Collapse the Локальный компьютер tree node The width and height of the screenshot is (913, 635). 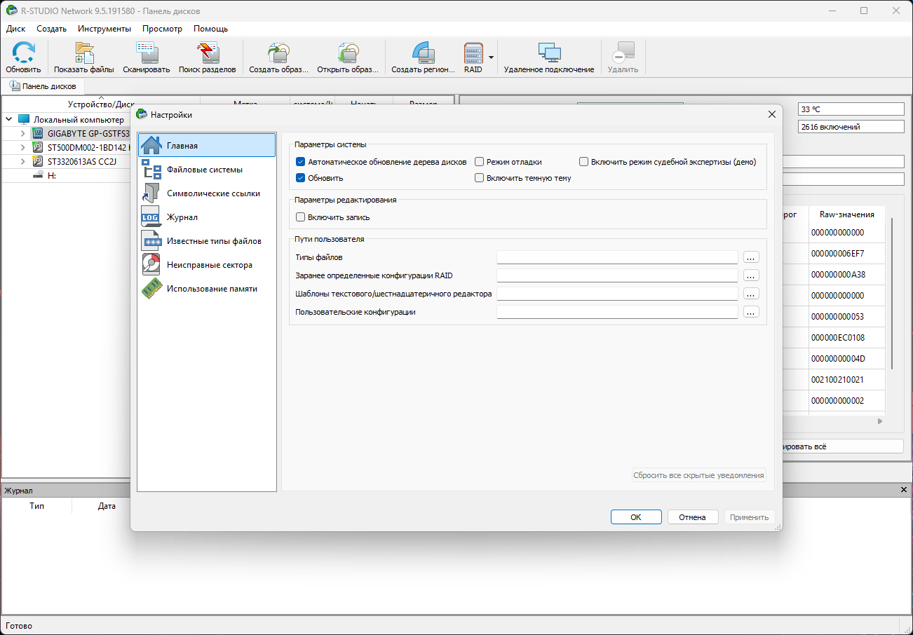coord(8,120)
